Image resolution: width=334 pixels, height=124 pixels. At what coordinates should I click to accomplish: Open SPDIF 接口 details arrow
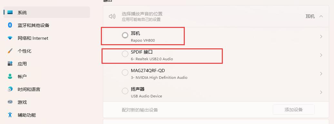coord(321,55)
